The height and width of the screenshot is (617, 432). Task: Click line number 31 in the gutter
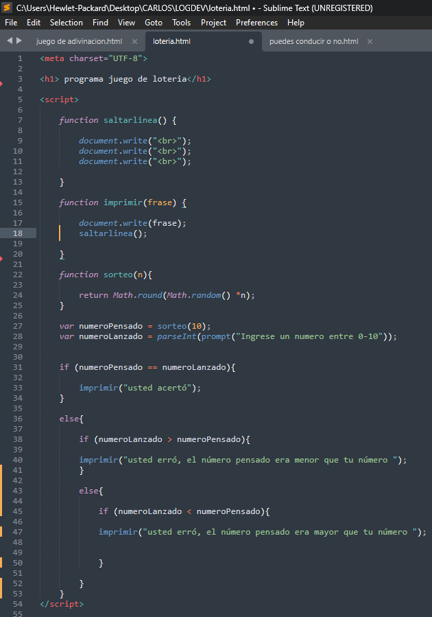[x=17, y=367]
